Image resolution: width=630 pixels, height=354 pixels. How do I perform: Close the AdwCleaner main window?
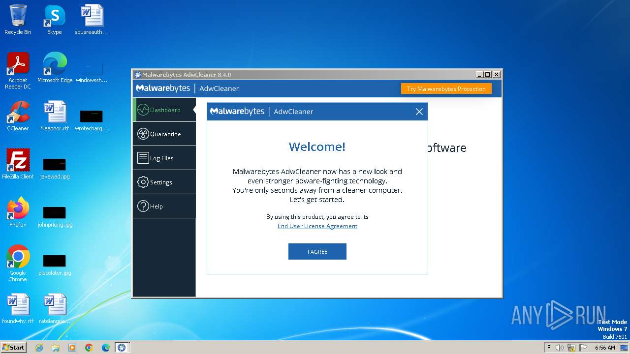tap(497, 75)
